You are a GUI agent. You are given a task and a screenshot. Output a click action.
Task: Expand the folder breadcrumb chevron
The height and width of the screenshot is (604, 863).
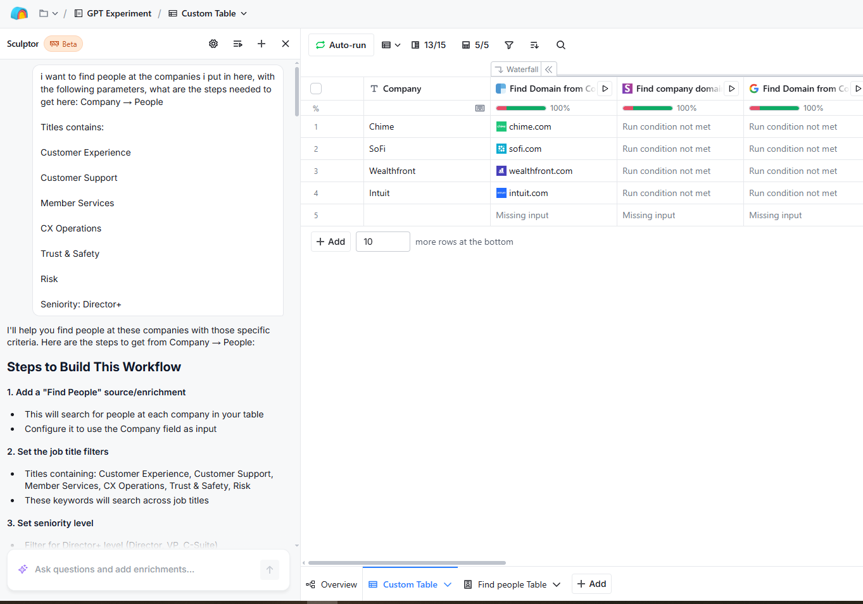point(55,13)
